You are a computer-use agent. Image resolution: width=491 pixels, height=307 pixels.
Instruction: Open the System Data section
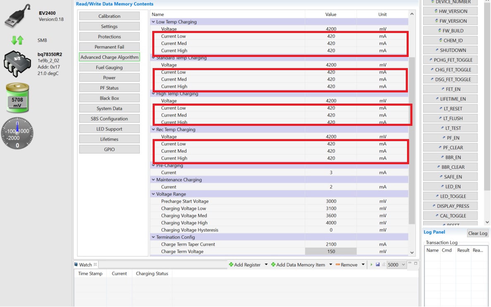coord(109,109)
